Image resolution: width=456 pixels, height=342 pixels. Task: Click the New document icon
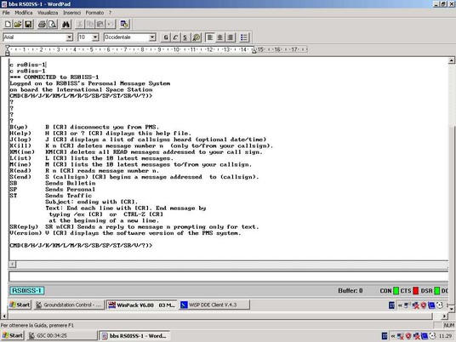8,24
